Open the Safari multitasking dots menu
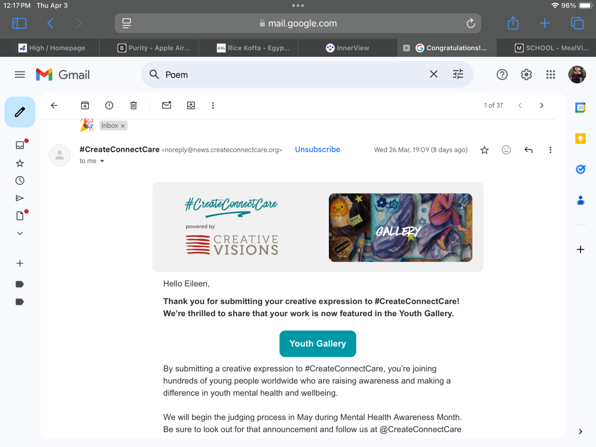Screen dimensions: 596x447 click(x=298, y=6)
